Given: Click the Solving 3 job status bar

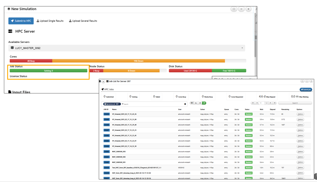Looking at the screenshot, I should click(x=49, y=71).
